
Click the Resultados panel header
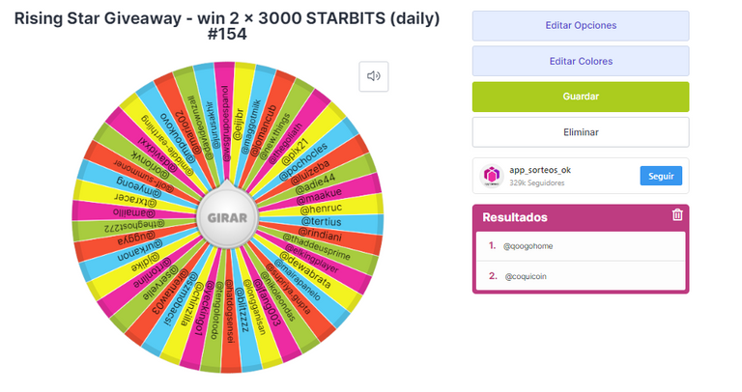(x=581, y=217)
